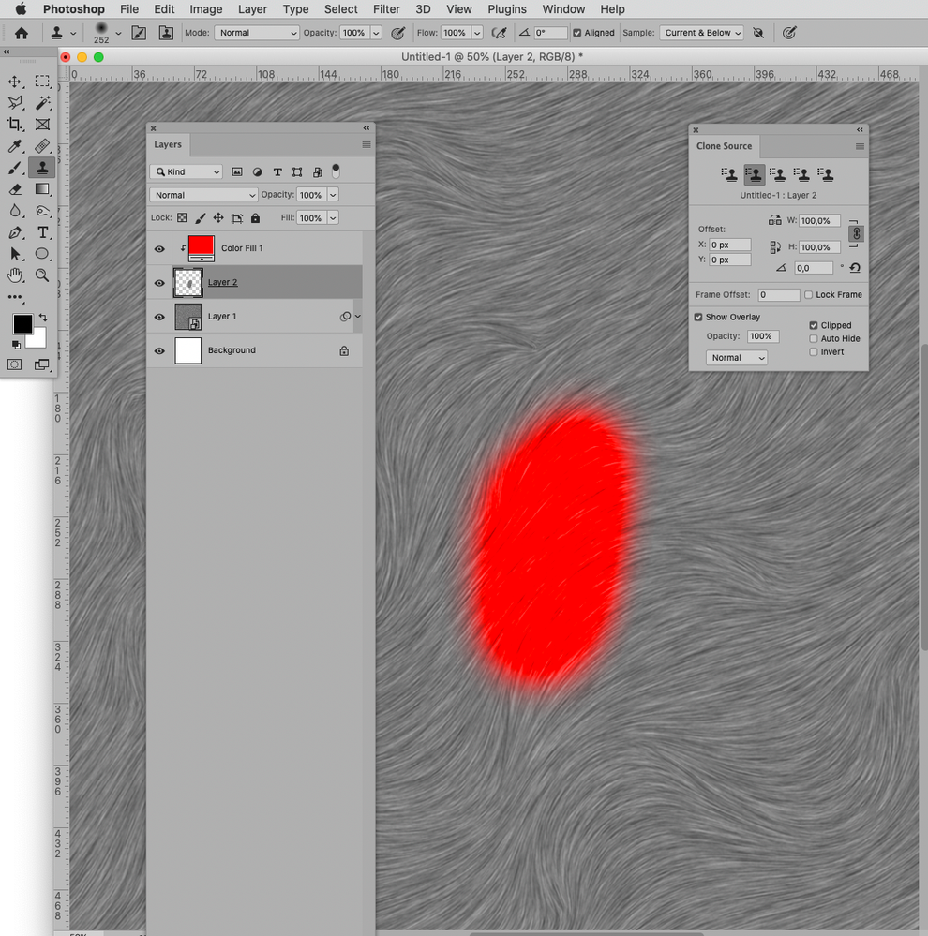Open the Flow slider arrow

click(x=477, y=33)
